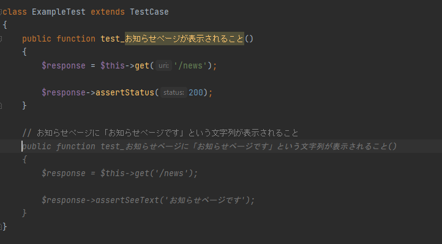Image resolution: width=442 pixels, height=244 pixels.
Task: Click fold end marker at class closing brace
Action: pyautogui.click(x=1, y=226)
